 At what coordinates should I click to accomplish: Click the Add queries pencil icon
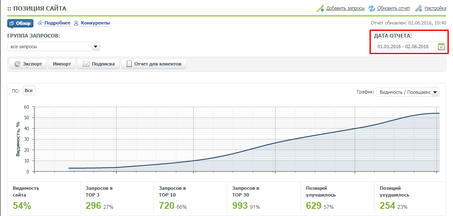[320, 8]
